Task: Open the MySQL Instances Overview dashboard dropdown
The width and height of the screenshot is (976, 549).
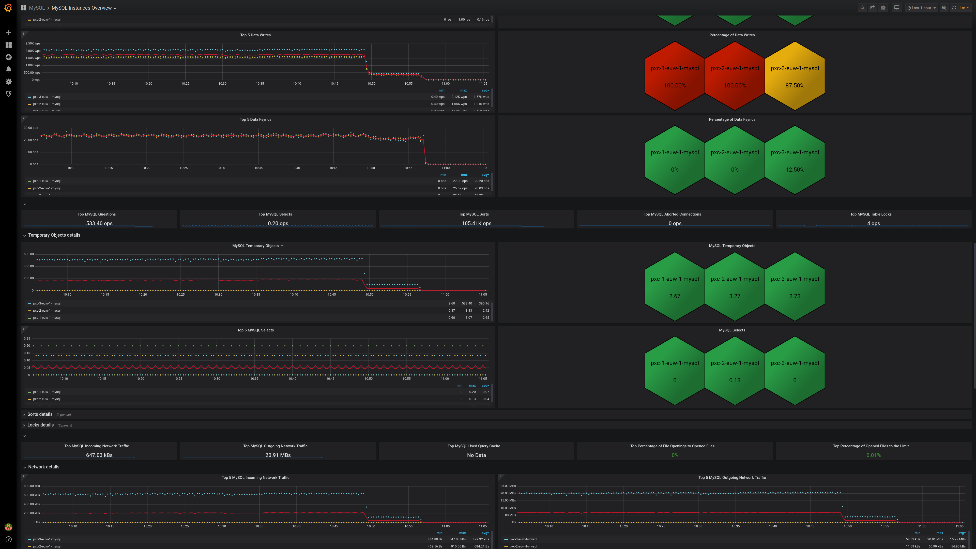Action: pos(84,8)
